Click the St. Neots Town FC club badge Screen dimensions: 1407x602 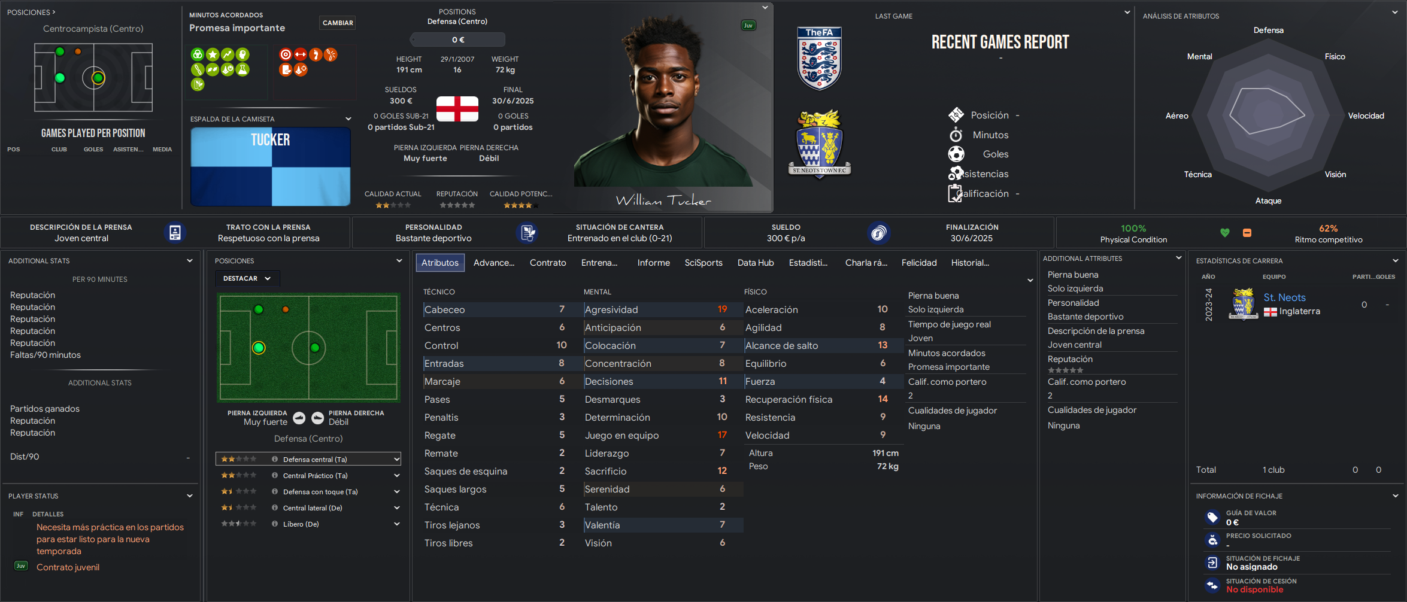[820, 144]
